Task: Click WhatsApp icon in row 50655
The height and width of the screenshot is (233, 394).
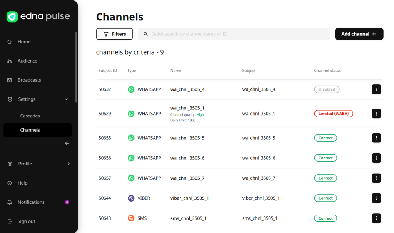Action: (131, 138)
